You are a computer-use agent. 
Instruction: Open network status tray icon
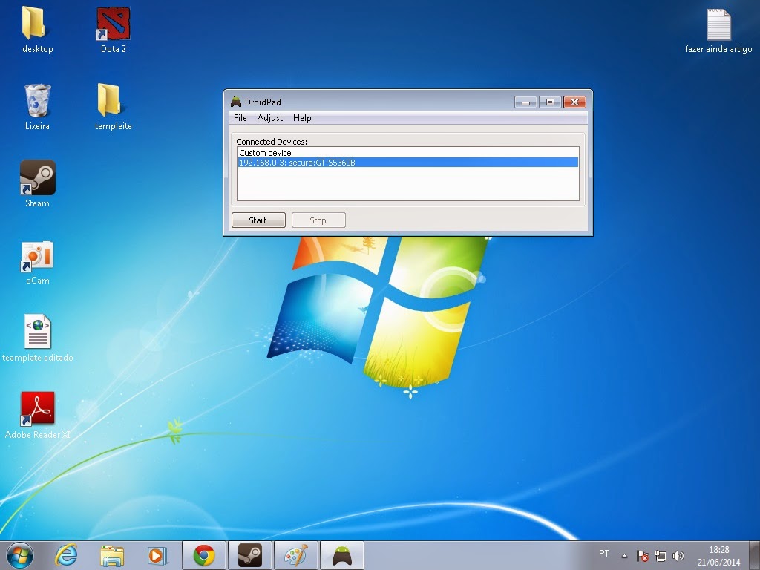tap(660, 556)
